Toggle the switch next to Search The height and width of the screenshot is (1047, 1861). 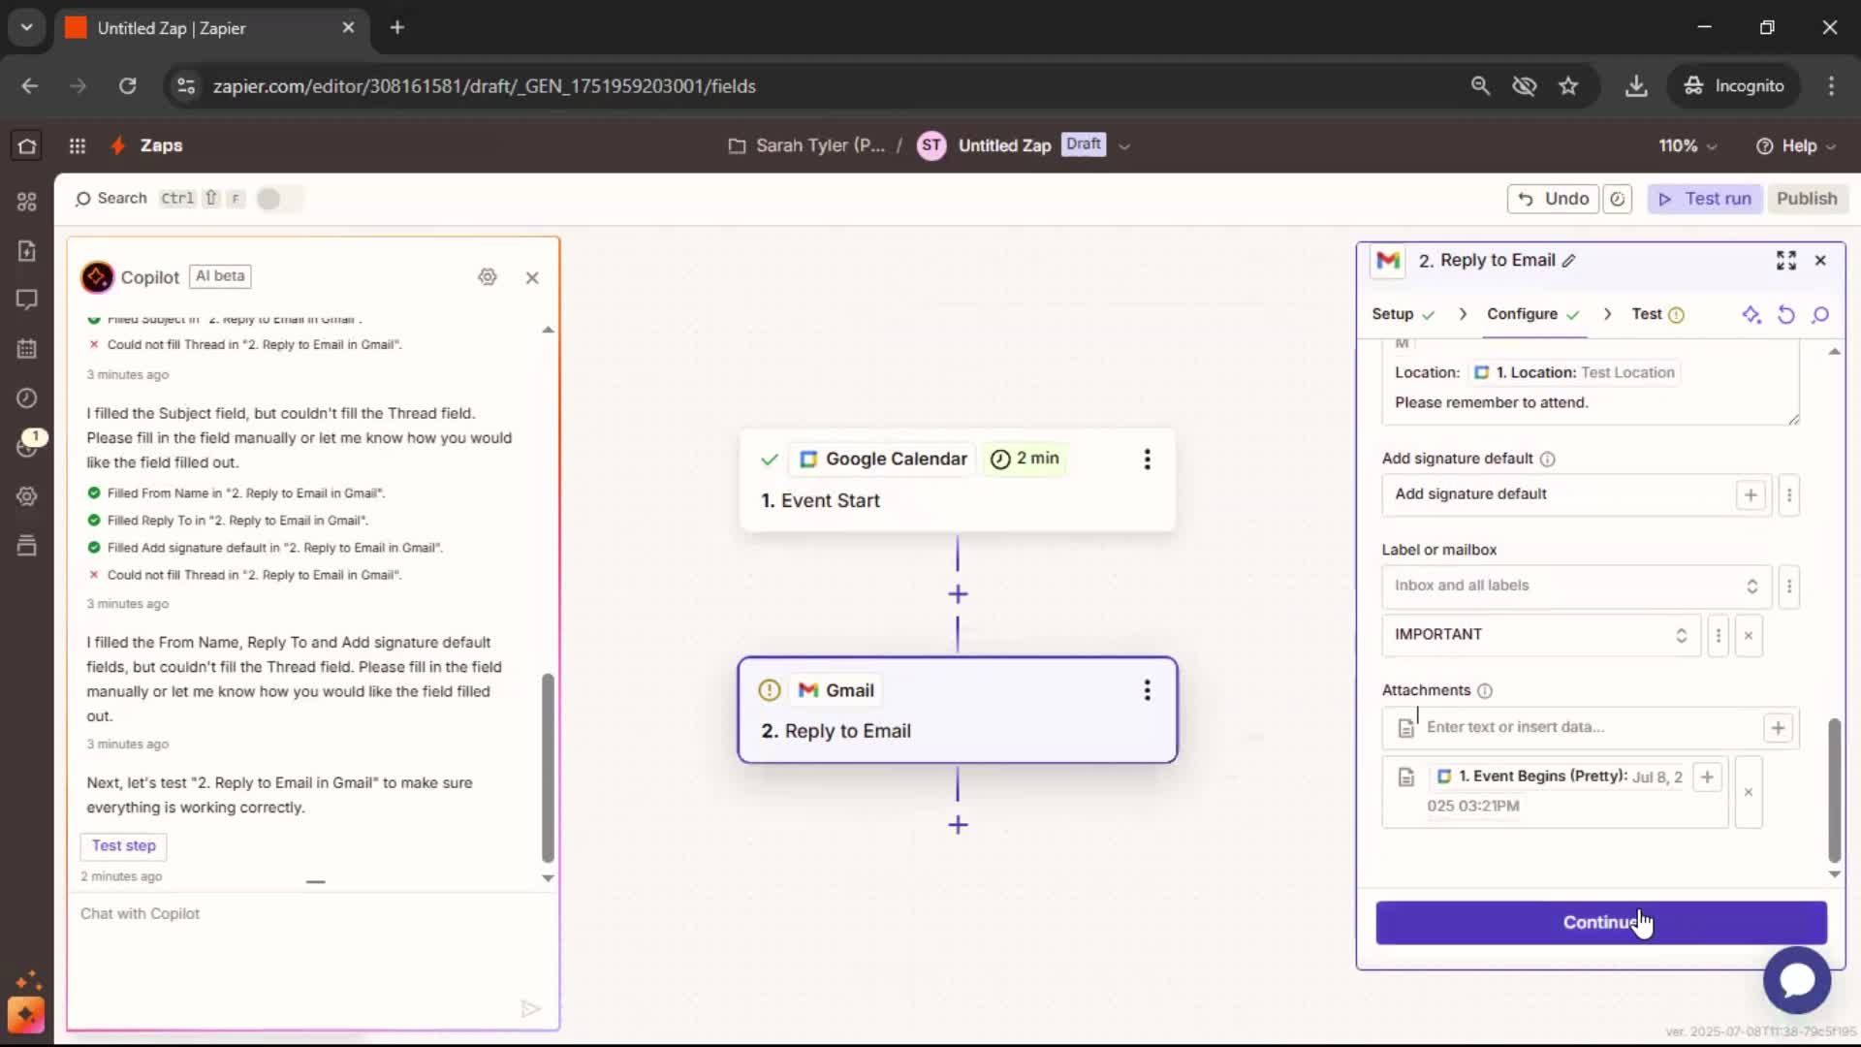click(x=279, y=199)
